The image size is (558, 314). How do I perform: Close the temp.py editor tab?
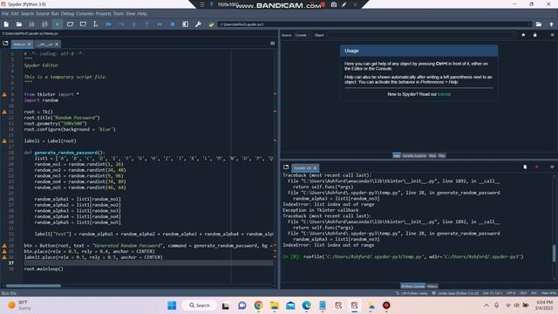(x=30, y=44)
